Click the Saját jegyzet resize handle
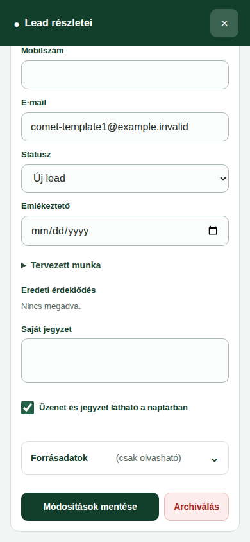The height and width of the screenshot is (542, 250). 226,380
